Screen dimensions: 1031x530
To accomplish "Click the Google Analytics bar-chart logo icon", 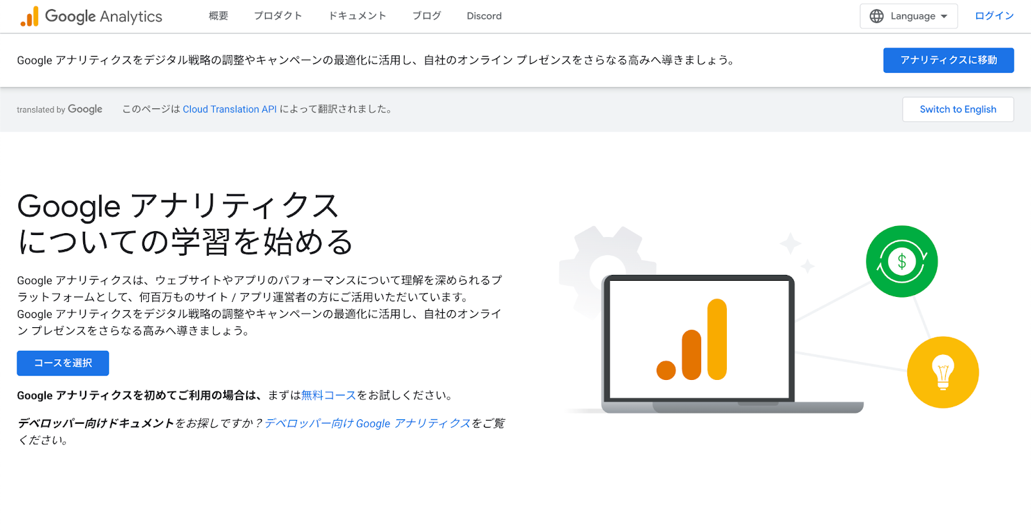I will click(30, 16).
